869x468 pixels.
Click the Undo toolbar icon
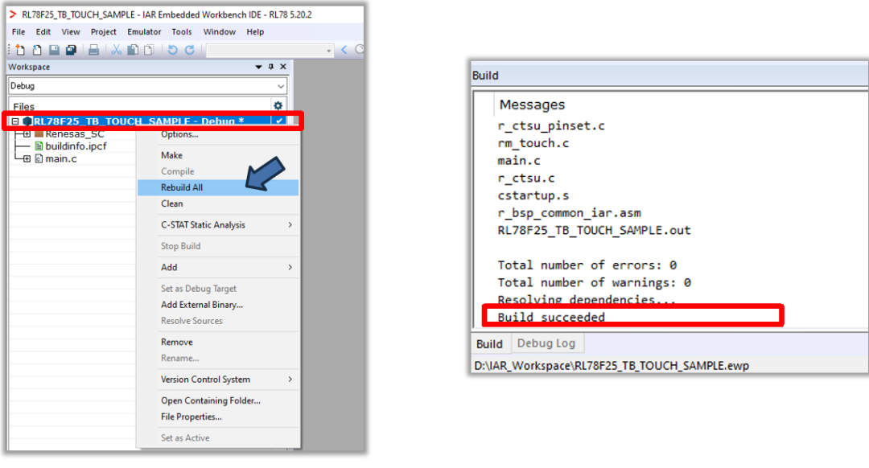click(173, 50)
